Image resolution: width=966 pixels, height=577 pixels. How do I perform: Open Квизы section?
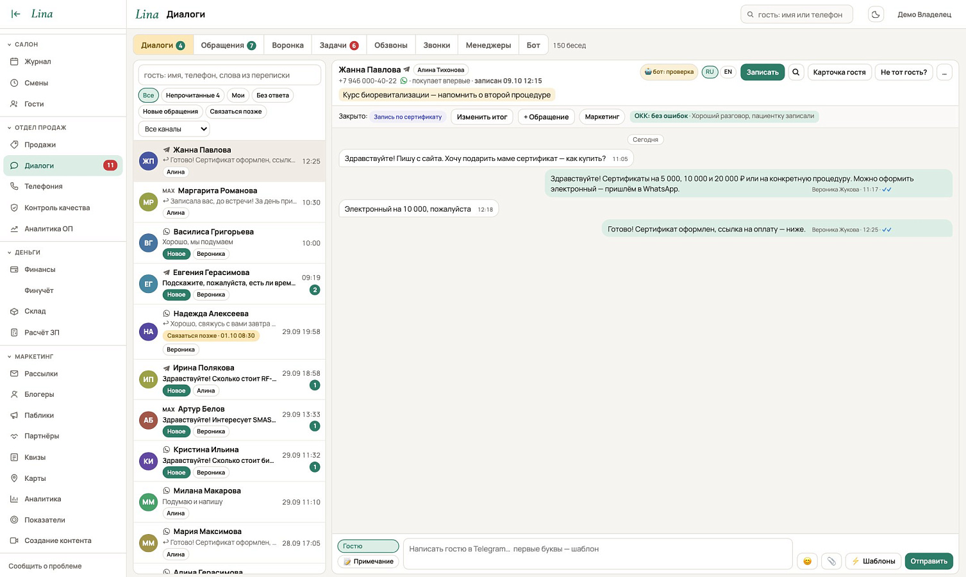click(63, 457)
